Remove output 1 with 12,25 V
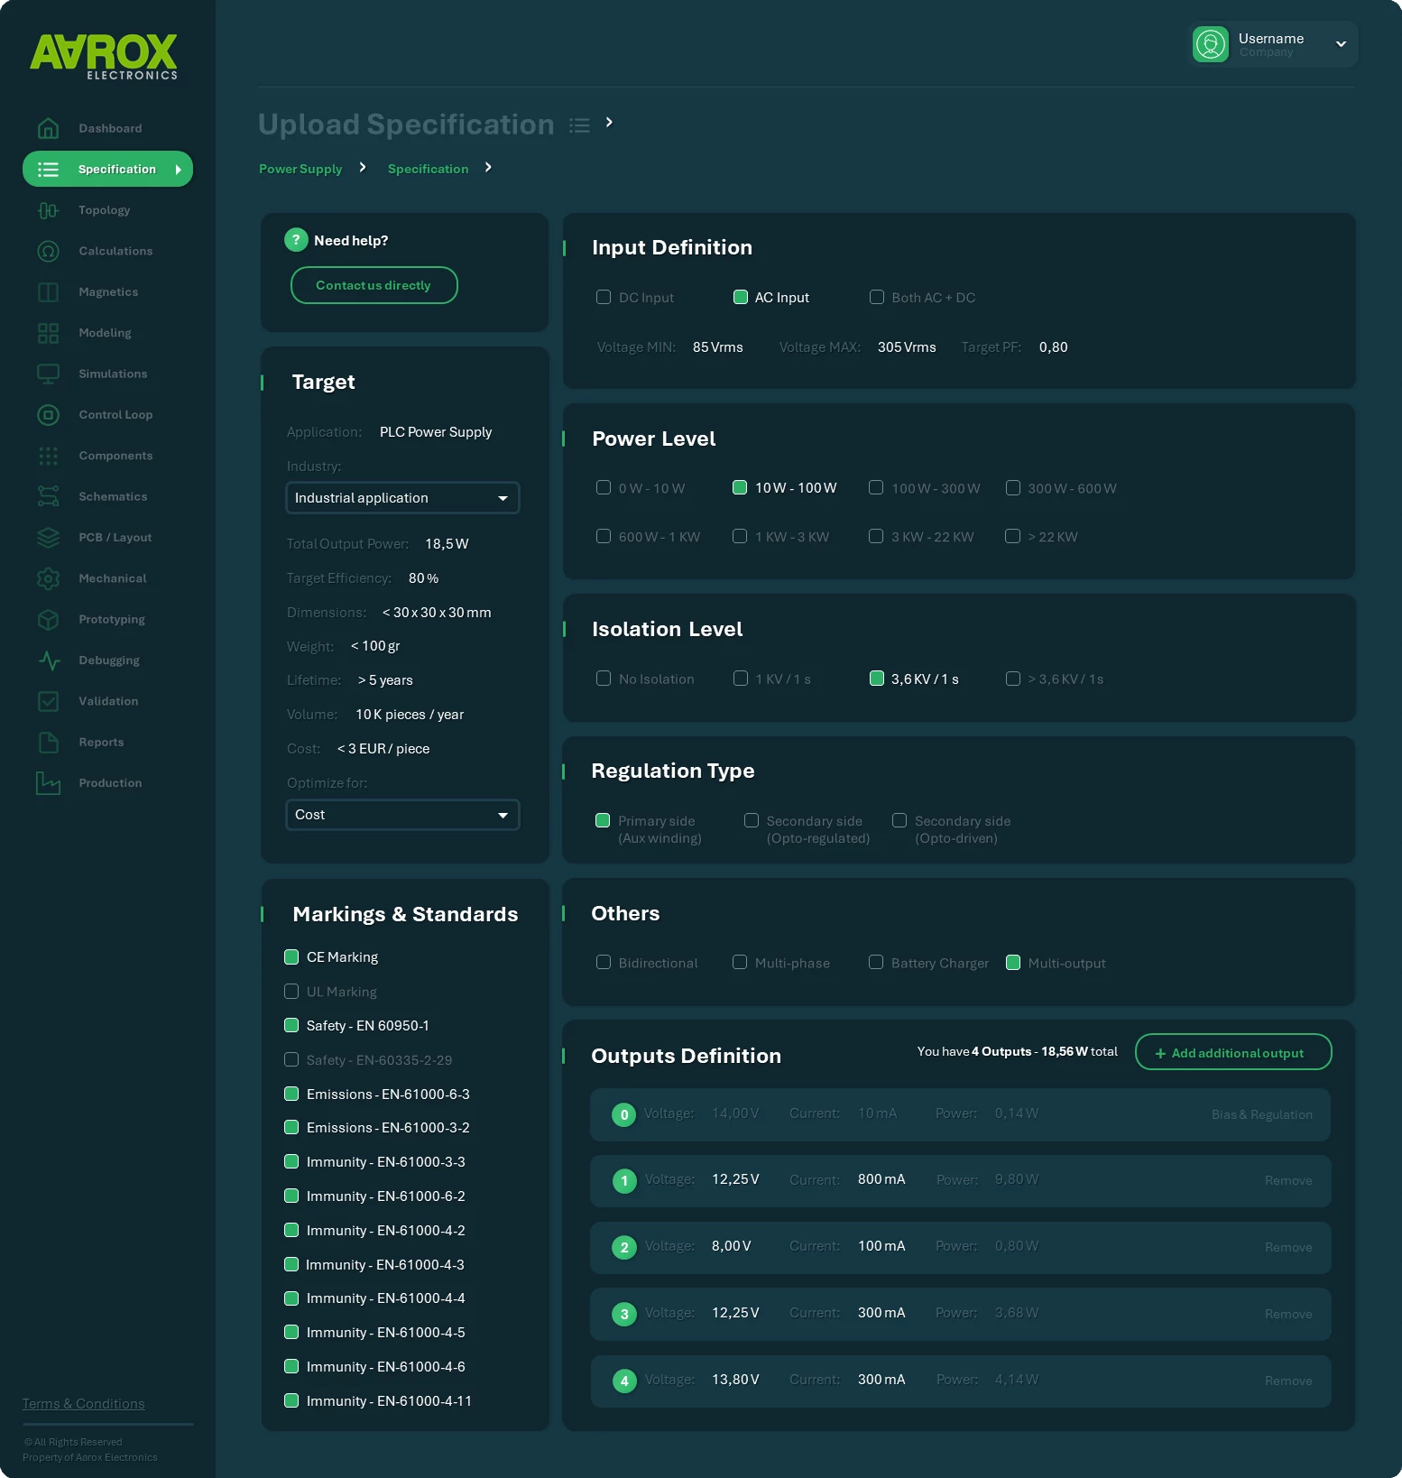This screenshot has height=1478, width=1402. (x=1288, y=1181)
